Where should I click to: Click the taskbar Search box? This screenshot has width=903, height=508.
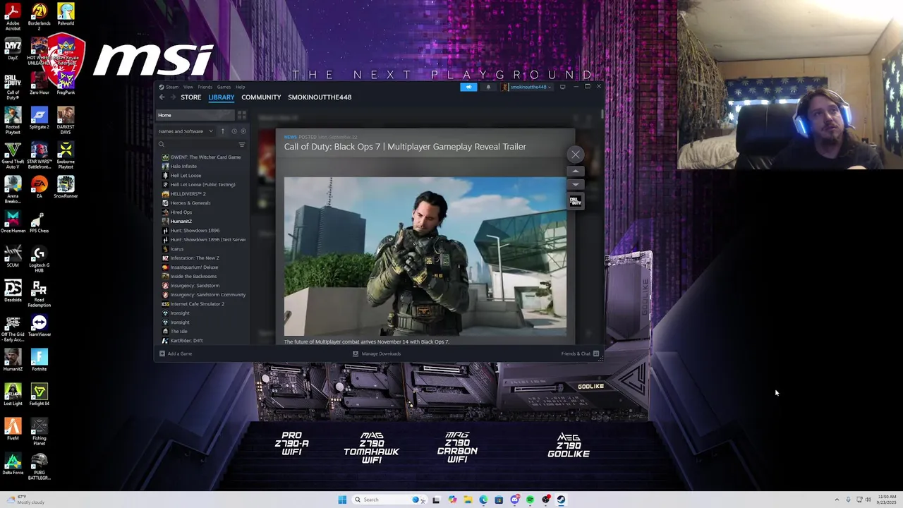(x=388, y=500)
